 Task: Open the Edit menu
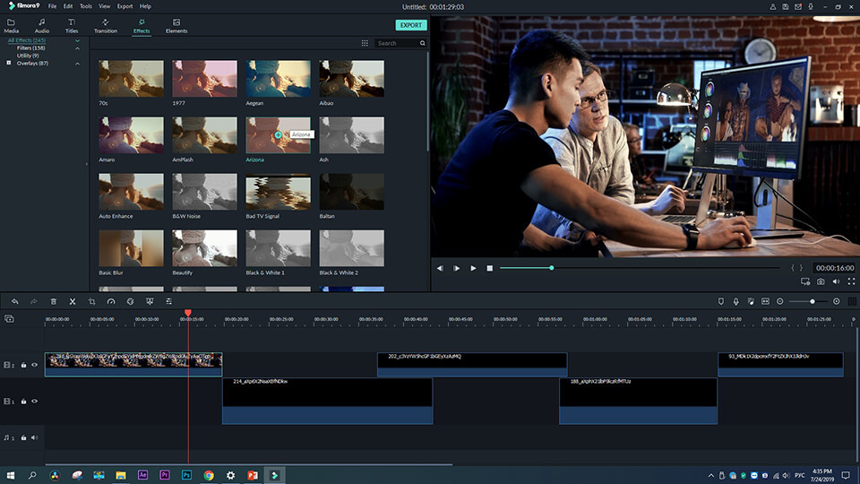click(x=68, y=6)
